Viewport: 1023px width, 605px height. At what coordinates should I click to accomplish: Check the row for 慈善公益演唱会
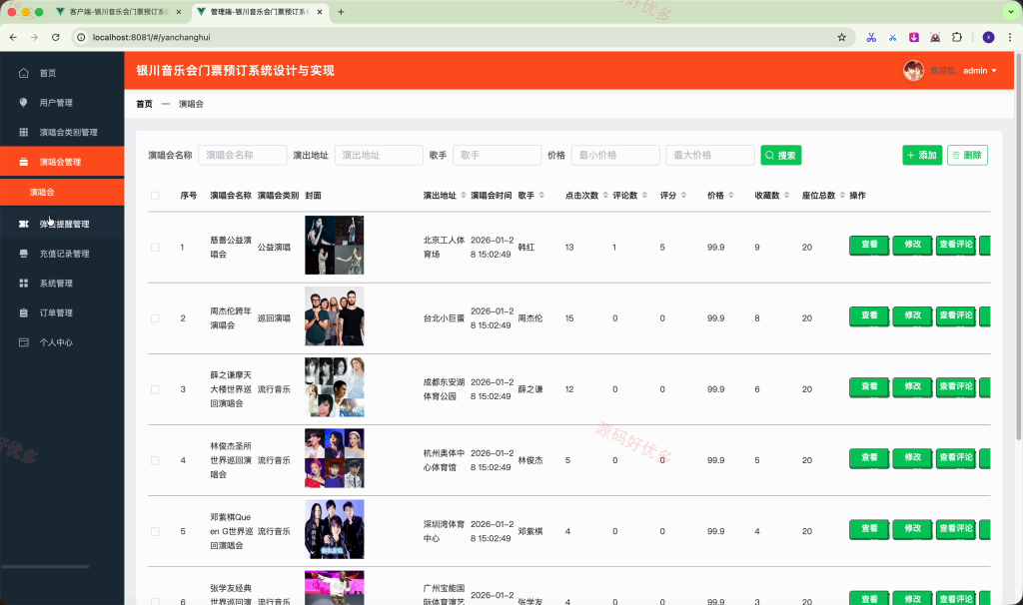coord(155,247)
